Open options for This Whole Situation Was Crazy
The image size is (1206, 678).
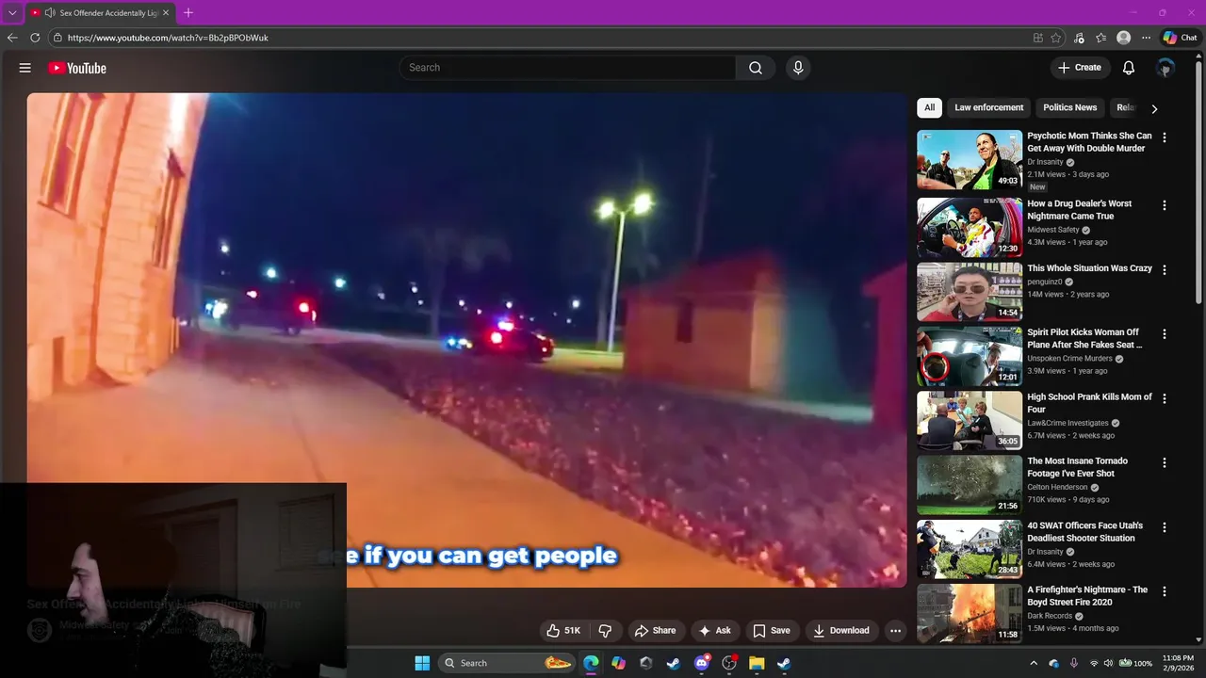(x=1164, y=269)
